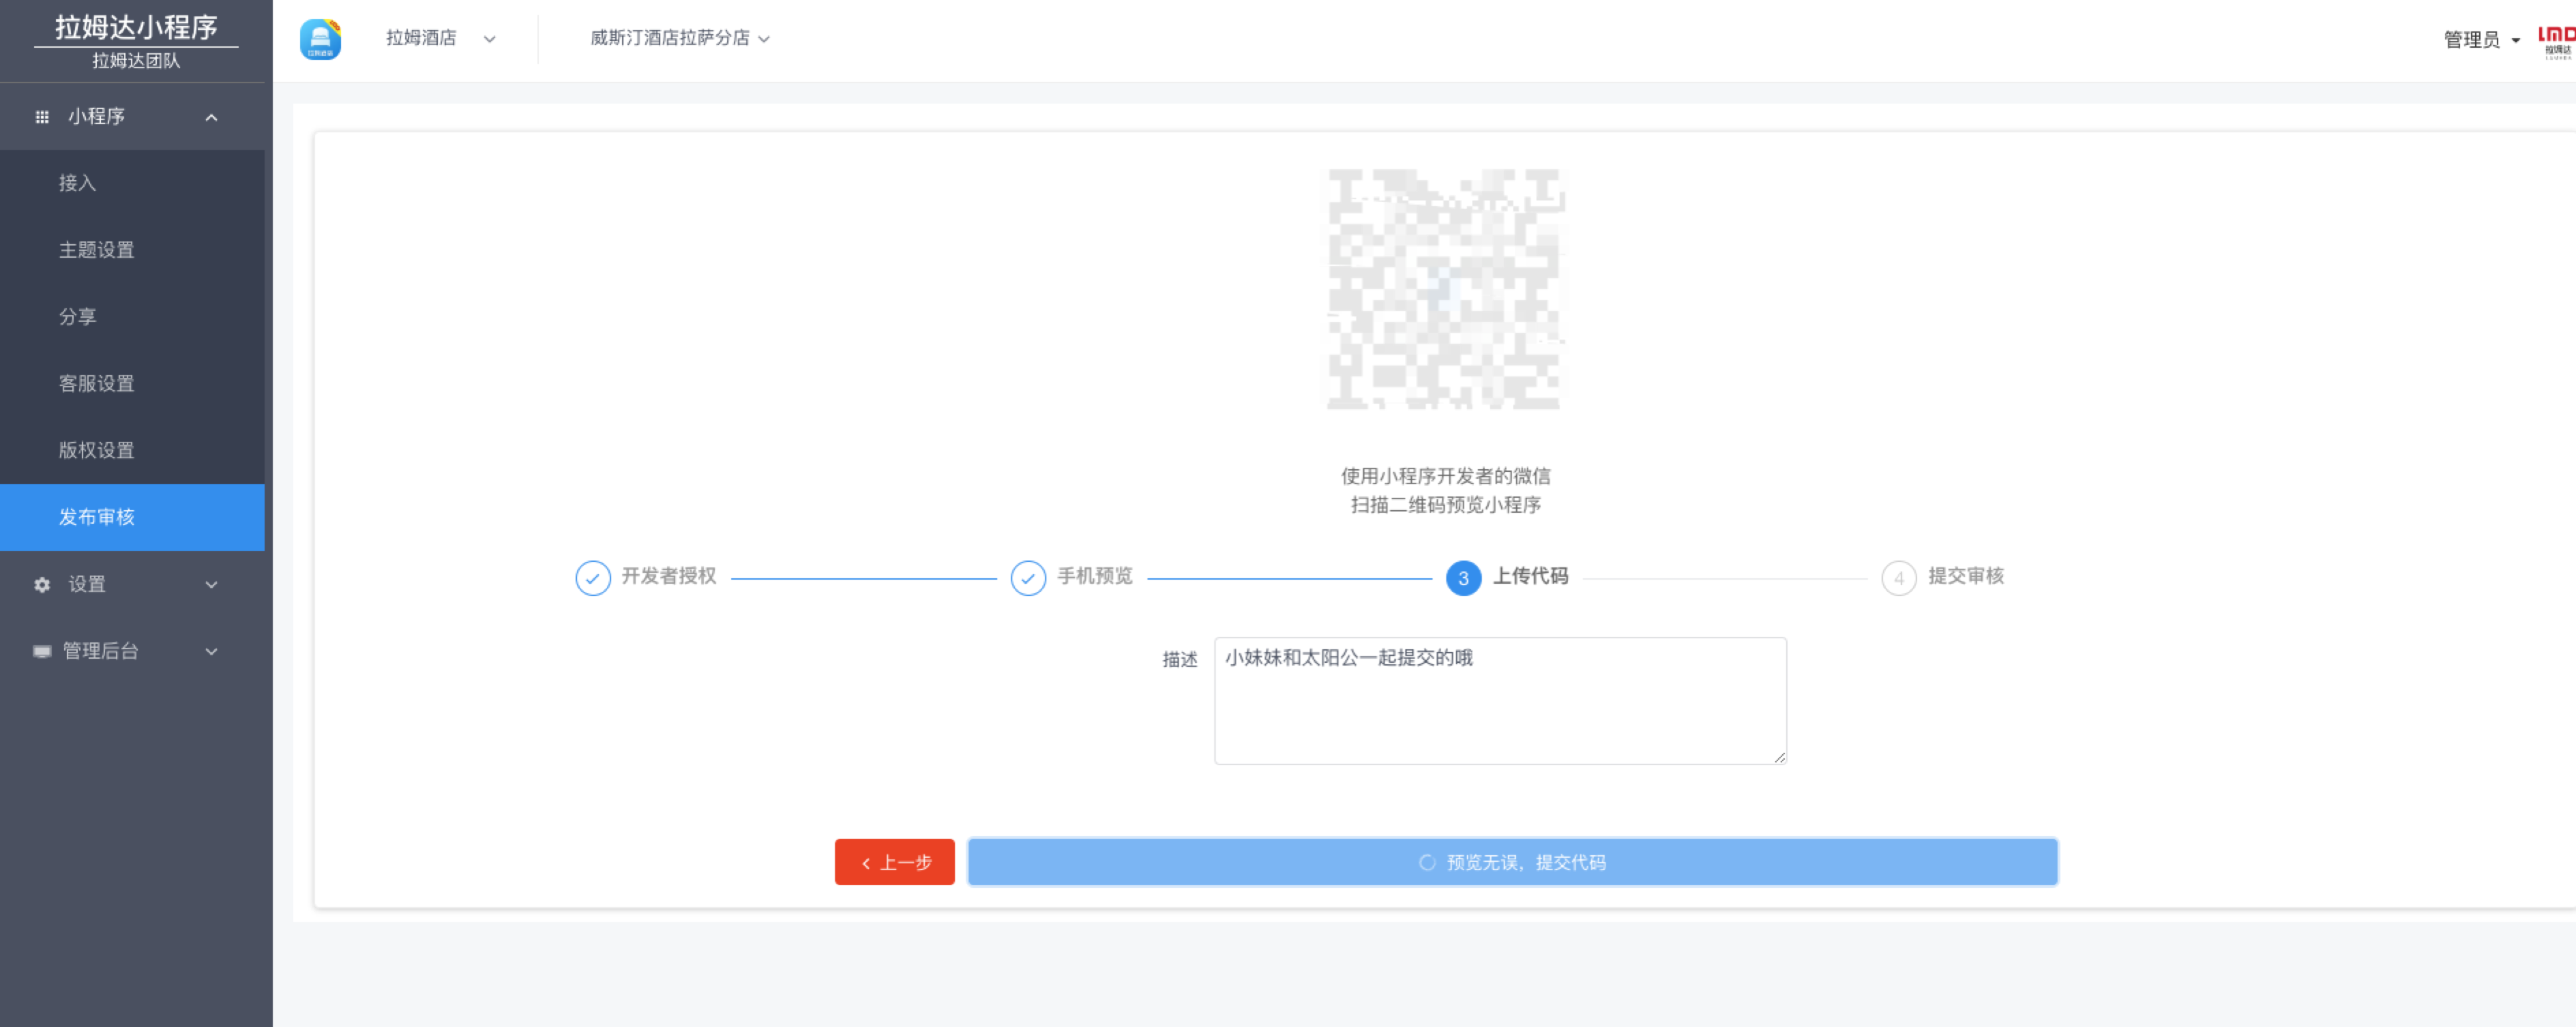The width and height of the screenshot is (2576, 1027).
Task: Click the blue hotel app logo icon
Action: tap(320, 39)
